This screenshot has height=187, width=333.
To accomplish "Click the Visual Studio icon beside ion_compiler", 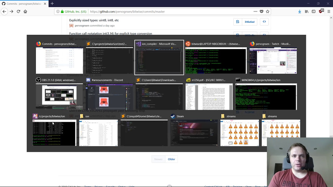I will tap(138, 44).
